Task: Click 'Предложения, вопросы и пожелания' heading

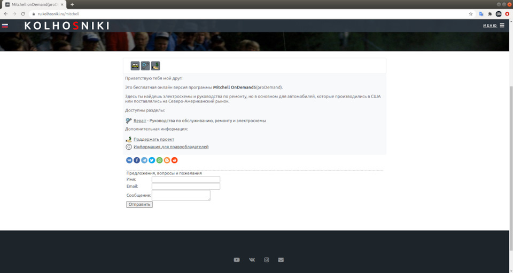Action: point(164,173)
